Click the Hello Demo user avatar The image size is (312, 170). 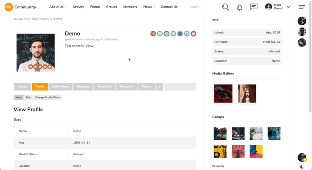tap(268, 7)
